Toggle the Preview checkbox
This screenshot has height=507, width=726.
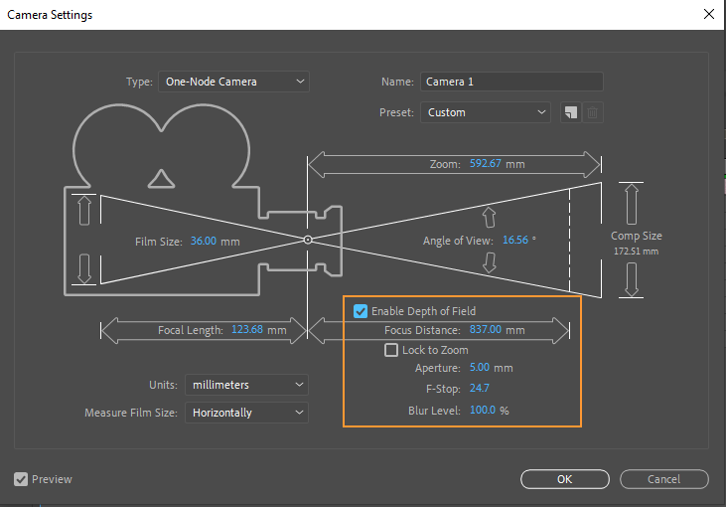[21, 479]
